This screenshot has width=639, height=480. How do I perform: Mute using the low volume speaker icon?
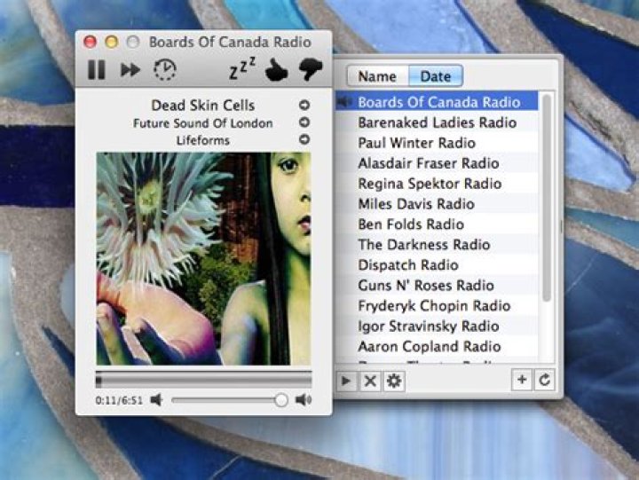pos(156,400)
